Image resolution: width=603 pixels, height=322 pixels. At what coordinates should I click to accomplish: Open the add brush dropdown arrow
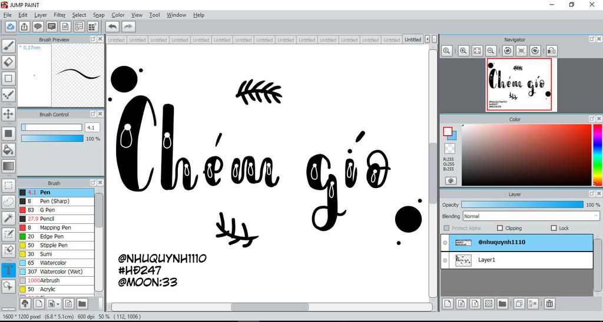pos(58,304)
